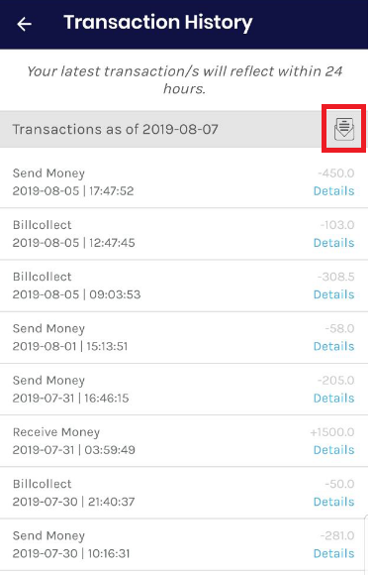371x575 pixels.
Task: View Details of Billcollect -103.0 transaction
Action: coord(333,243)
